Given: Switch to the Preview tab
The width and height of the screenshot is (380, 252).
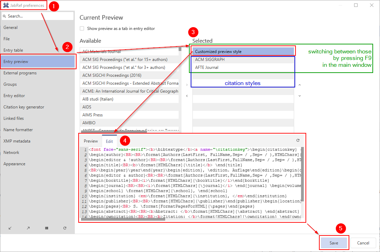Looking at the screenshot, I should tap(91, 141).
